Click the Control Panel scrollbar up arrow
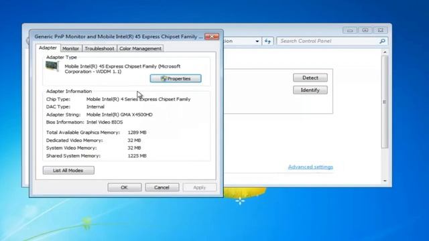This screenshot has width=429, height=241. pos(385,52)
